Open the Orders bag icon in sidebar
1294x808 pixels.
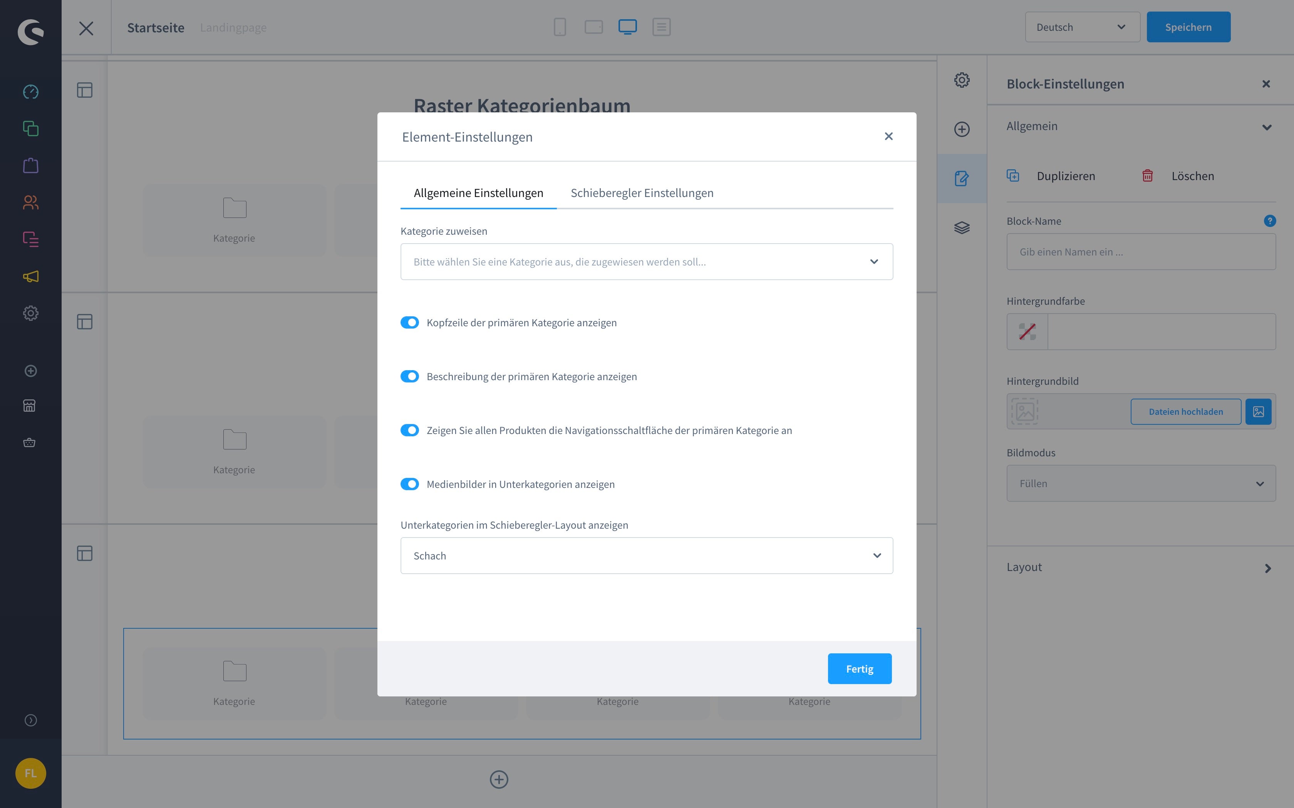click(x=30, y=166)
